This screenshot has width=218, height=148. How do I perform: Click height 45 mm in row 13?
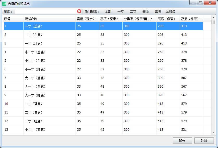pos(111,130)
